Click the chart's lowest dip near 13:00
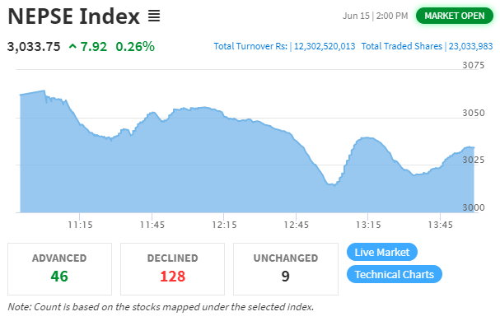500x321 pixels. [x=332, y=184]
